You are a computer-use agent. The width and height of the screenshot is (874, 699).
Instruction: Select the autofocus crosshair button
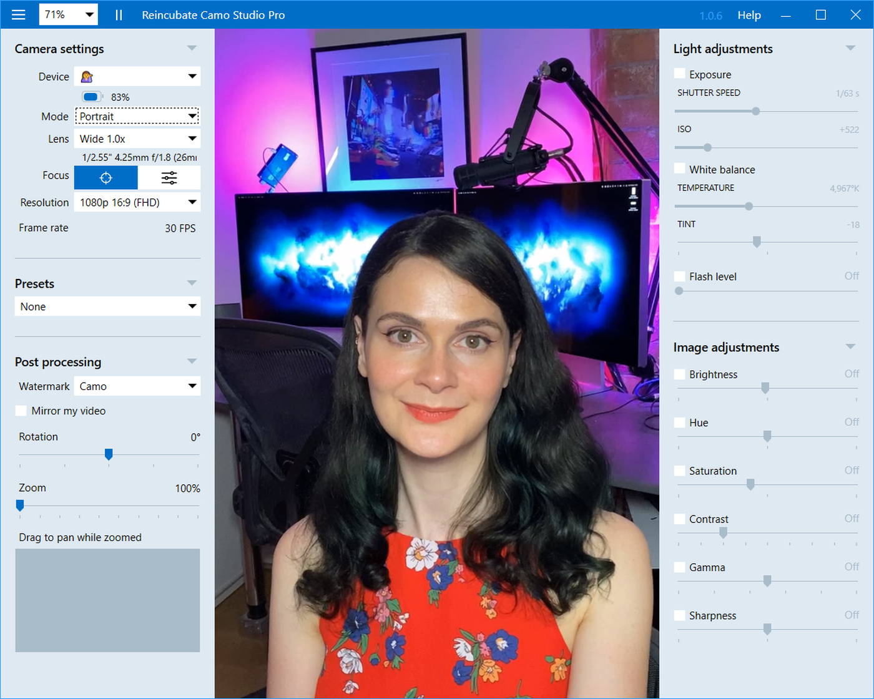(106, 178)
